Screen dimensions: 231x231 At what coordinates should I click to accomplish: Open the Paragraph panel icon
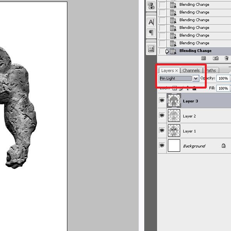pyautogui.click(x=151, y=32)
